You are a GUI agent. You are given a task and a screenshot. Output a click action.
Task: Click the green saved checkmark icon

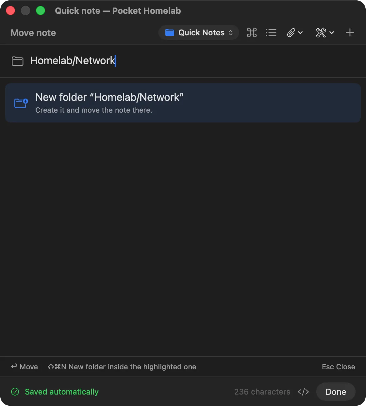pos(15,392)
